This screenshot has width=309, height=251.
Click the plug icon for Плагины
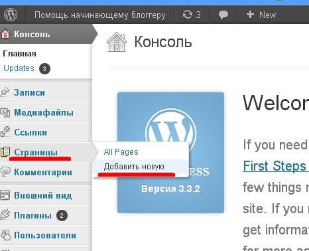5,214
